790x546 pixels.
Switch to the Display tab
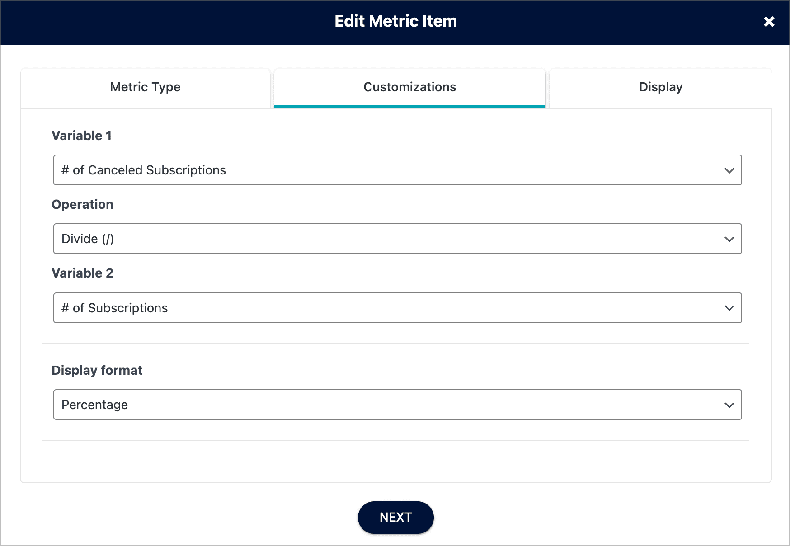point(660,87)
